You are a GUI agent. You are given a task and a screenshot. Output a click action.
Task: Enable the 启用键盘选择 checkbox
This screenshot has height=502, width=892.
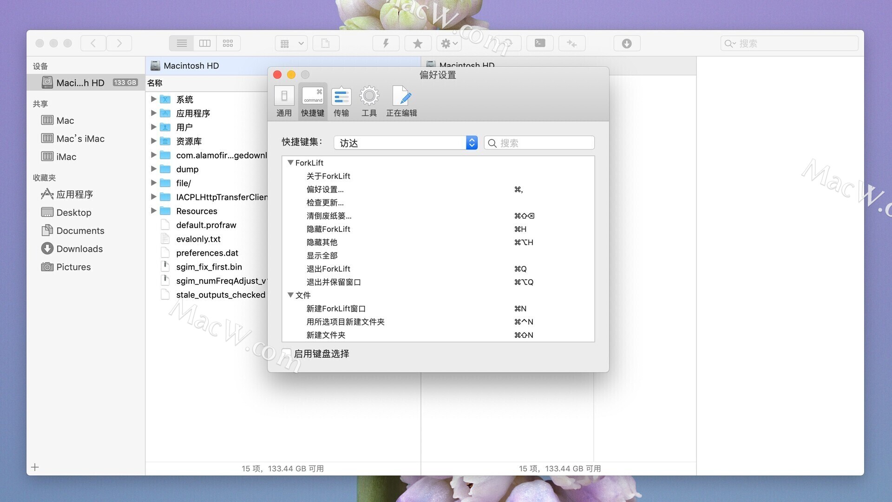(x=287, y=354)
